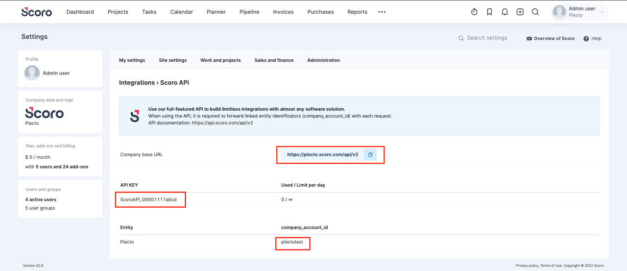Viewport: 627px width, 271px height.
Task: Click the Plecto entity row
Action: (360, 242)
